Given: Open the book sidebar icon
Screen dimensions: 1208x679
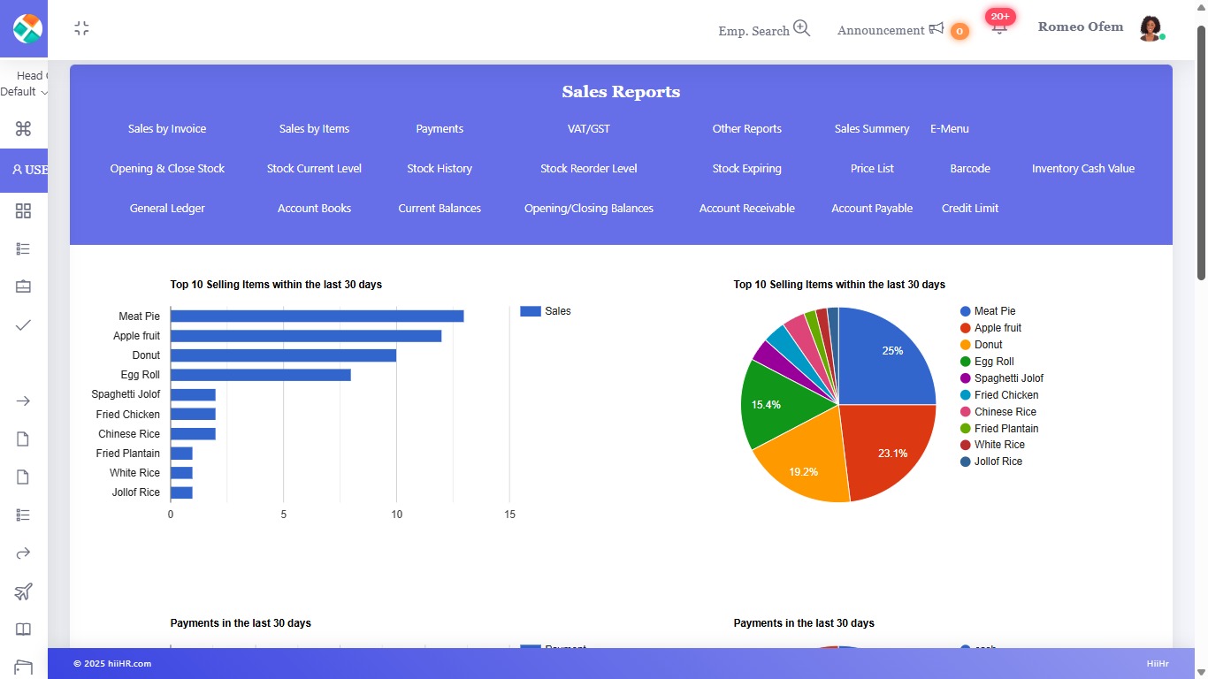Looking at the screenshot, I should click(24, 629).
